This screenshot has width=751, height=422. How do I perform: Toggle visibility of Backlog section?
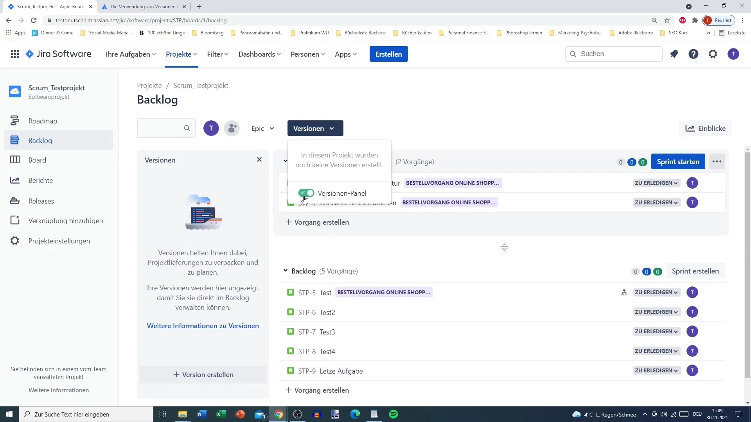[286, 270]
